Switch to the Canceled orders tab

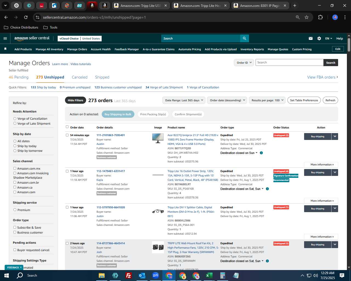click(x=80, y=77)
